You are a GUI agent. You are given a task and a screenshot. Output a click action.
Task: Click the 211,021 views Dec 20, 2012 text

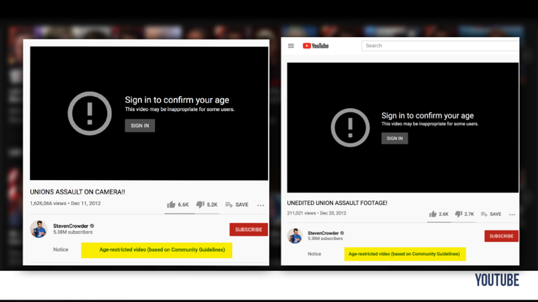click(x=317, y=213)
